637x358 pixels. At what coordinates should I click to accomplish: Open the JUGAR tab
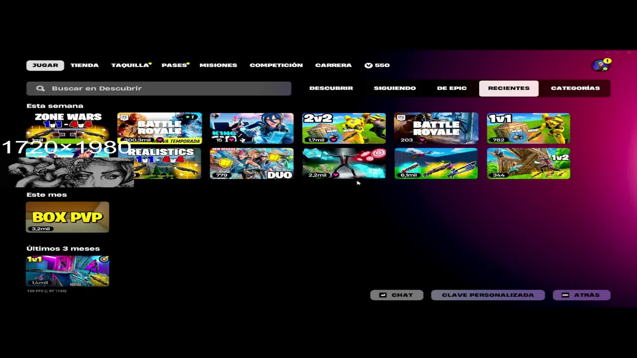tap(45, 65)
